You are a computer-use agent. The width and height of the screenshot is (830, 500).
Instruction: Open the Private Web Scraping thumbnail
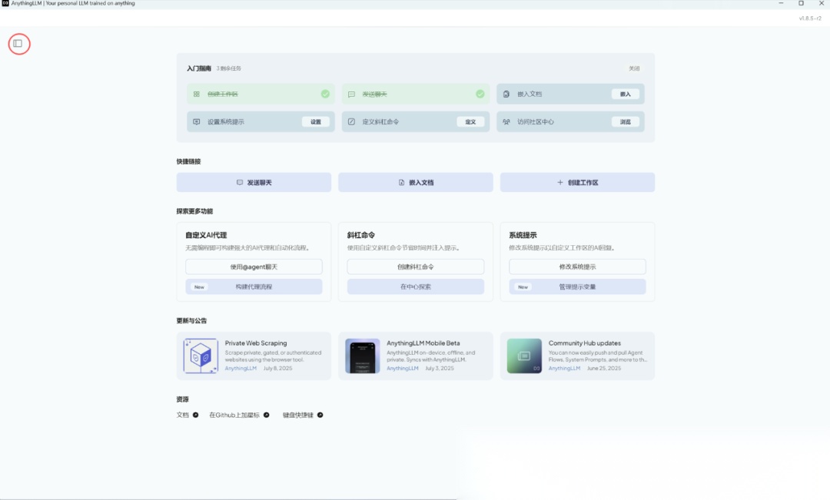[x=201, y=356]
